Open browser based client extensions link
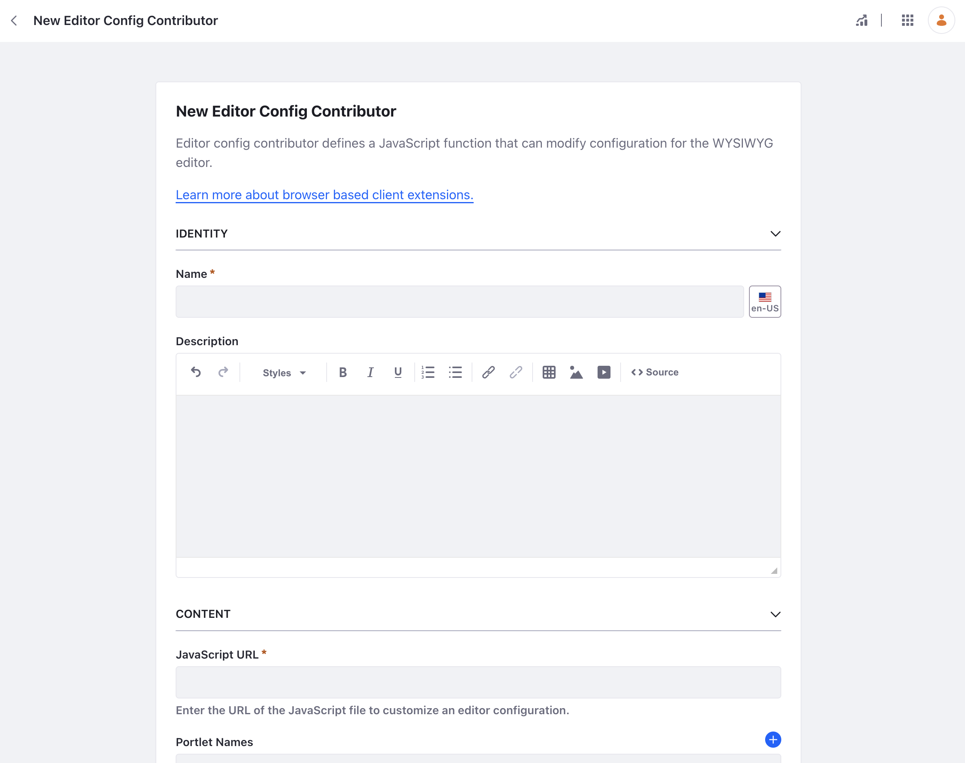The width and height of the screenshot is (965, 763). click(324, 195)
